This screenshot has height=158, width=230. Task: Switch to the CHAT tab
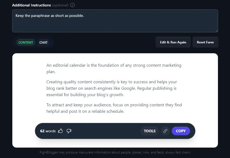[x=43, y=42]
